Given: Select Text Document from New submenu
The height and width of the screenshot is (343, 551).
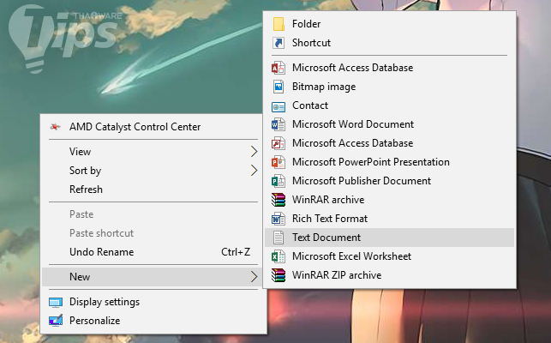Looking at the screenshot, I should tap(326, 238).
